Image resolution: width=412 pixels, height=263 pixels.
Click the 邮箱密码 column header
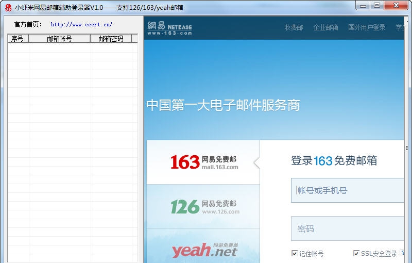coord(111,39)
